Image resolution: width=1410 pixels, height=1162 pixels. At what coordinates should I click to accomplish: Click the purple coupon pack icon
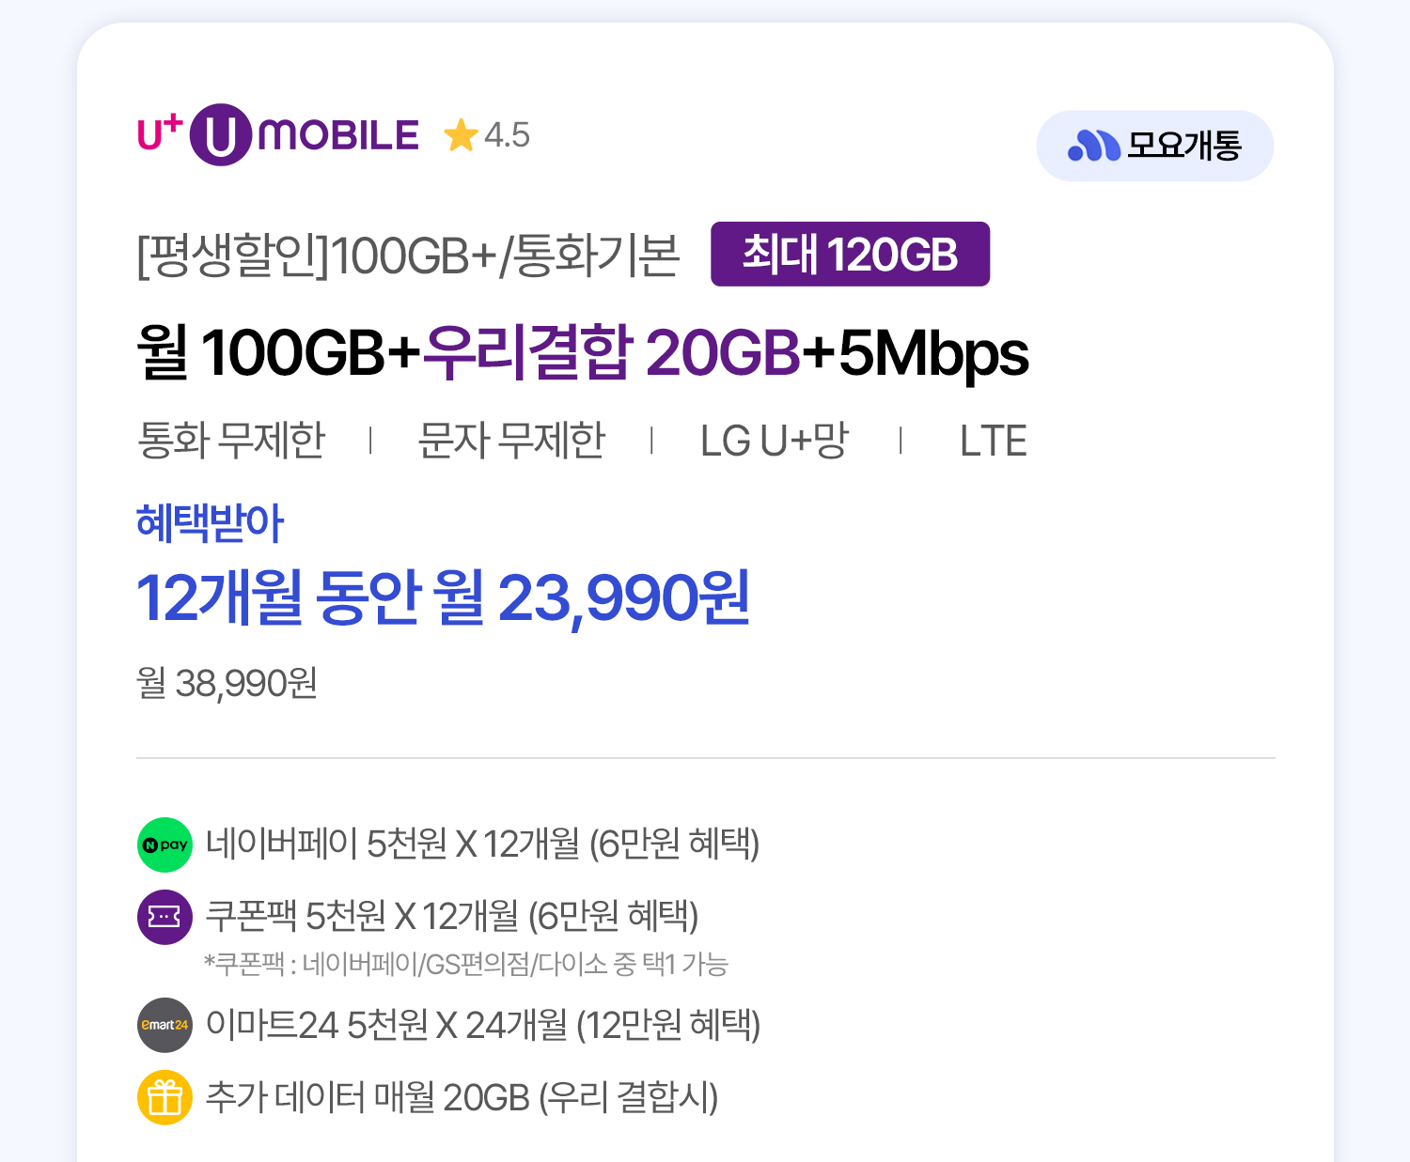coord(164,917)
